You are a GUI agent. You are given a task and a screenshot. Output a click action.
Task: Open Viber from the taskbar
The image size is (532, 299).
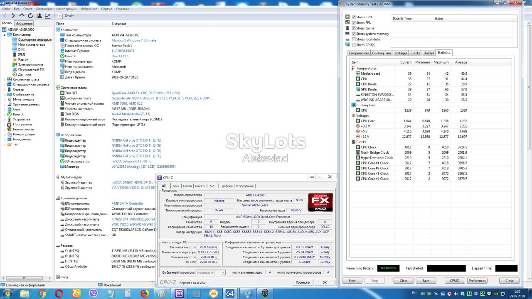click(x=93, y=294)
